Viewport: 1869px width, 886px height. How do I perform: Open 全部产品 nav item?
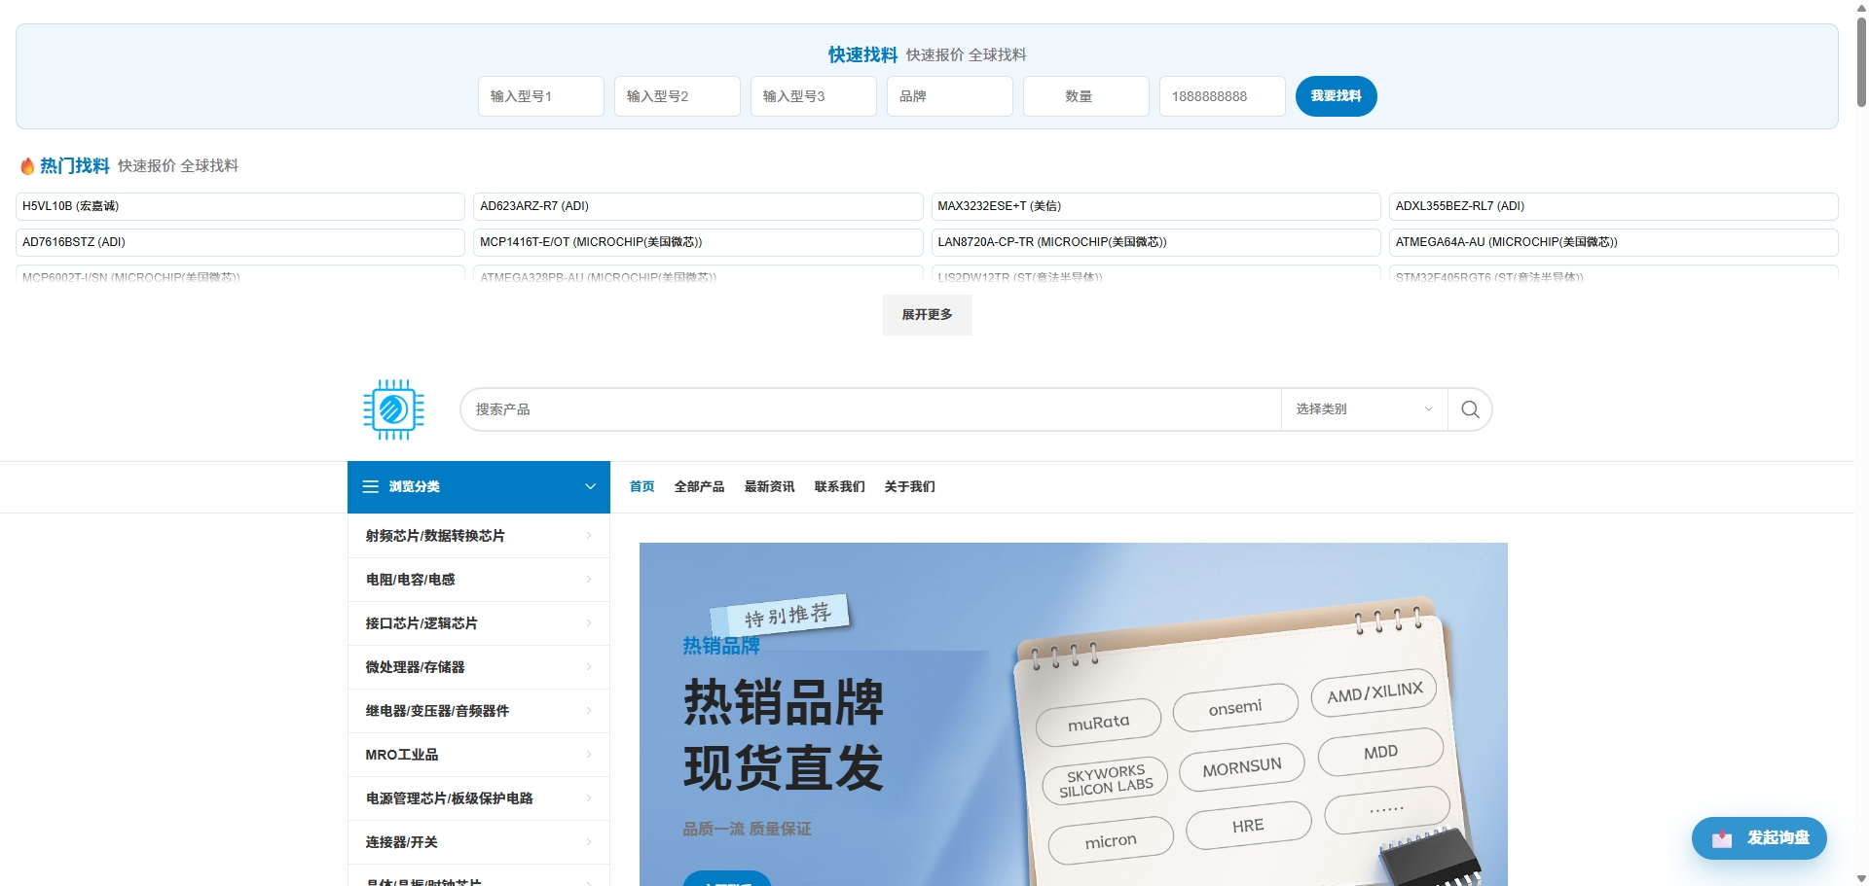(699, 486)
